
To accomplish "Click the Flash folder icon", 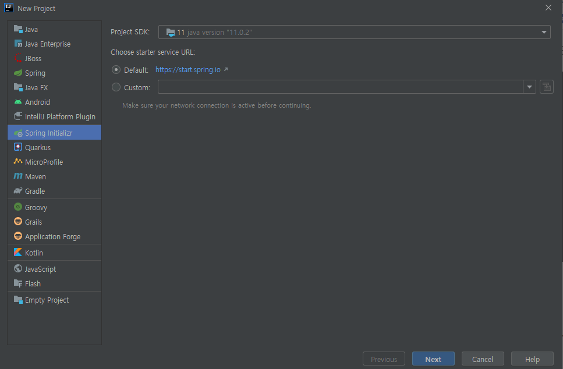I will click(x=18, y=283).
